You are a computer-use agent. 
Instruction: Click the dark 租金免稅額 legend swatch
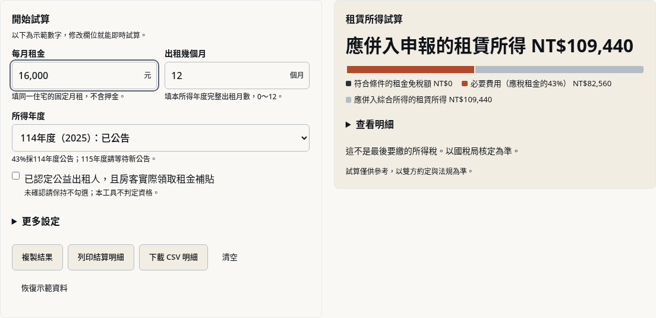click(x=348, y=84)
